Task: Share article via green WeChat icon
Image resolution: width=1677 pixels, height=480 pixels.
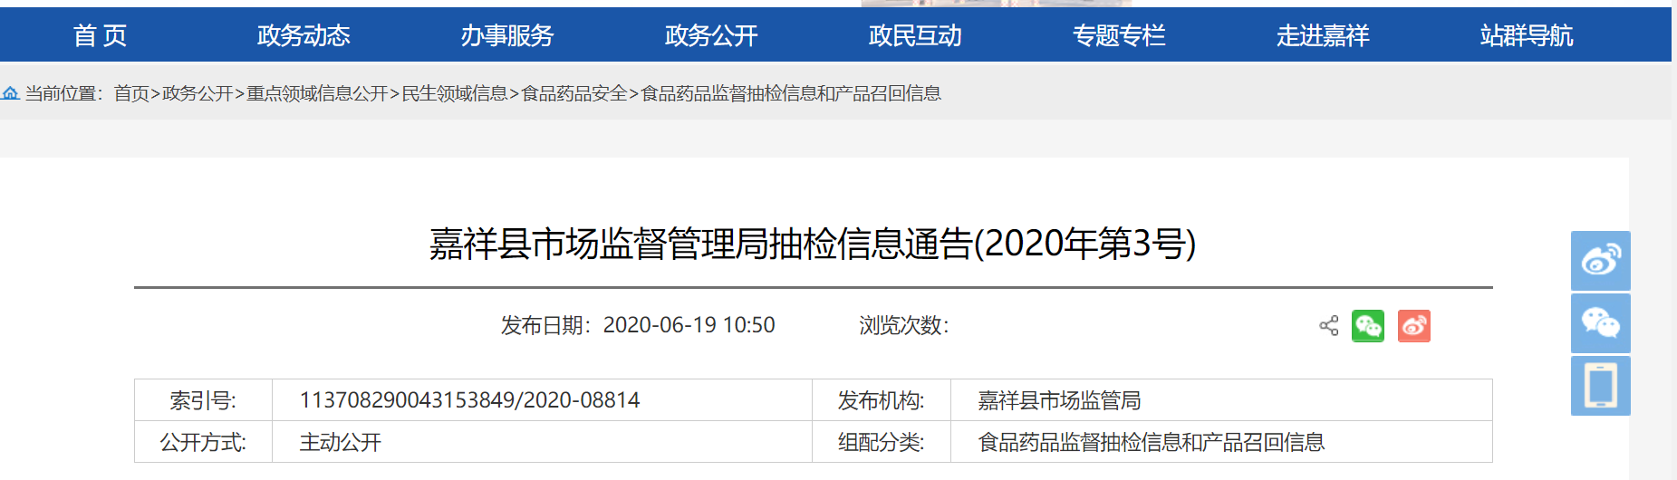Action: (x=1368, y=326)
